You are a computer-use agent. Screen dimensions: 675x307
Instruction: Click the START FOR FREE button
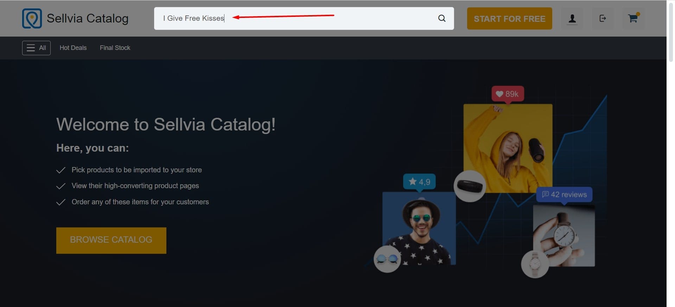(509, 19)
